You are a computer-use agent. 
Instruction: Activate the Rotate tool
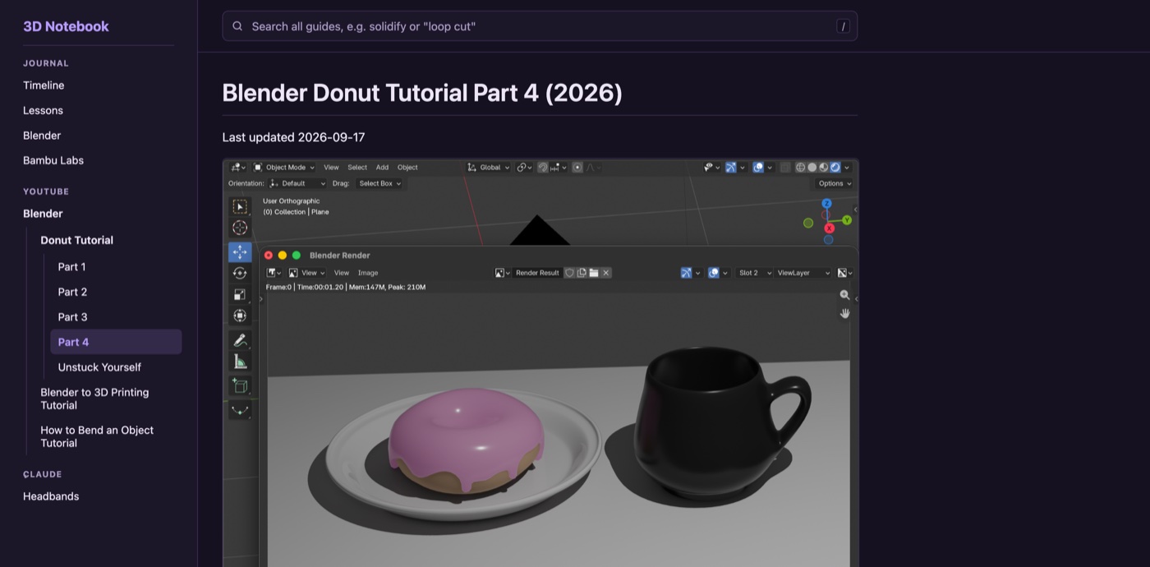240,273
